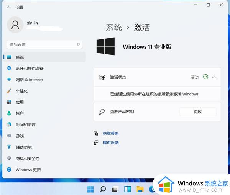
Task: Click the game controller icon
Action: (9, 136)
